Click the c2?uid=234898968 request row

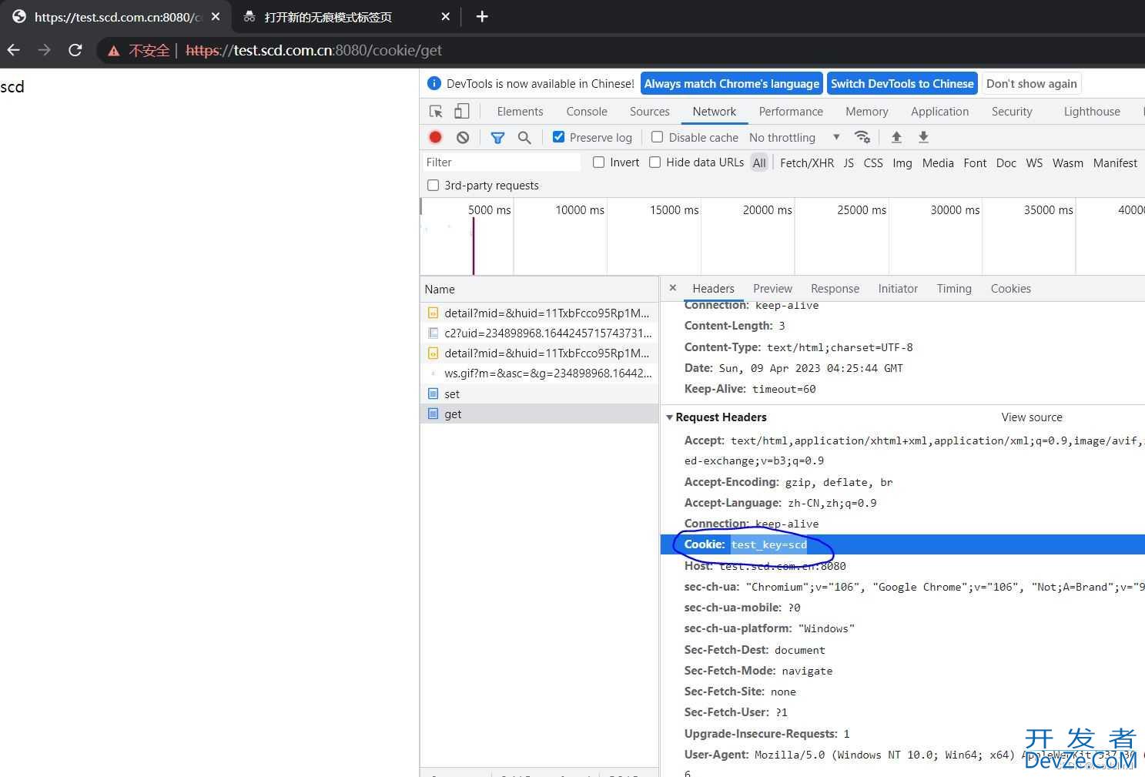pos(539,333)
